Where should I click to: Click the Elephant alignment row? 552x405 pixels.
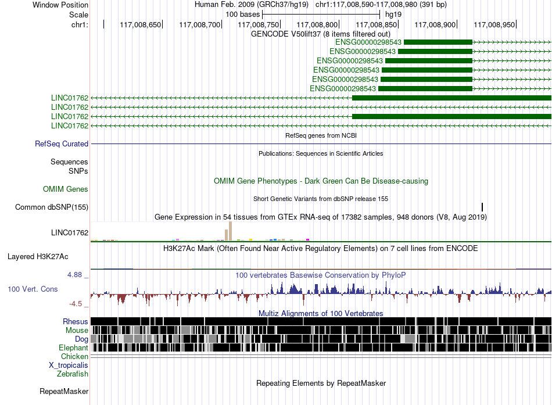tap(321, 347)
